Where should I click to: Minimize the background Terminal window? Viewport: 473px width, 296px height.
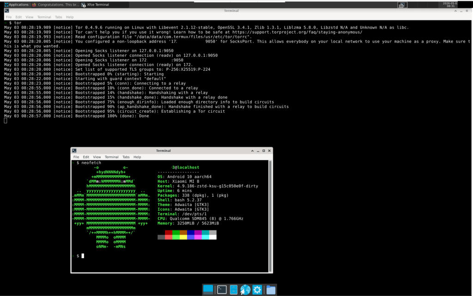tap(461, 11)
